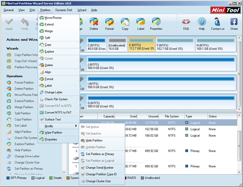
Task: Select Merge in Partition menu
Action: [59, 31]
